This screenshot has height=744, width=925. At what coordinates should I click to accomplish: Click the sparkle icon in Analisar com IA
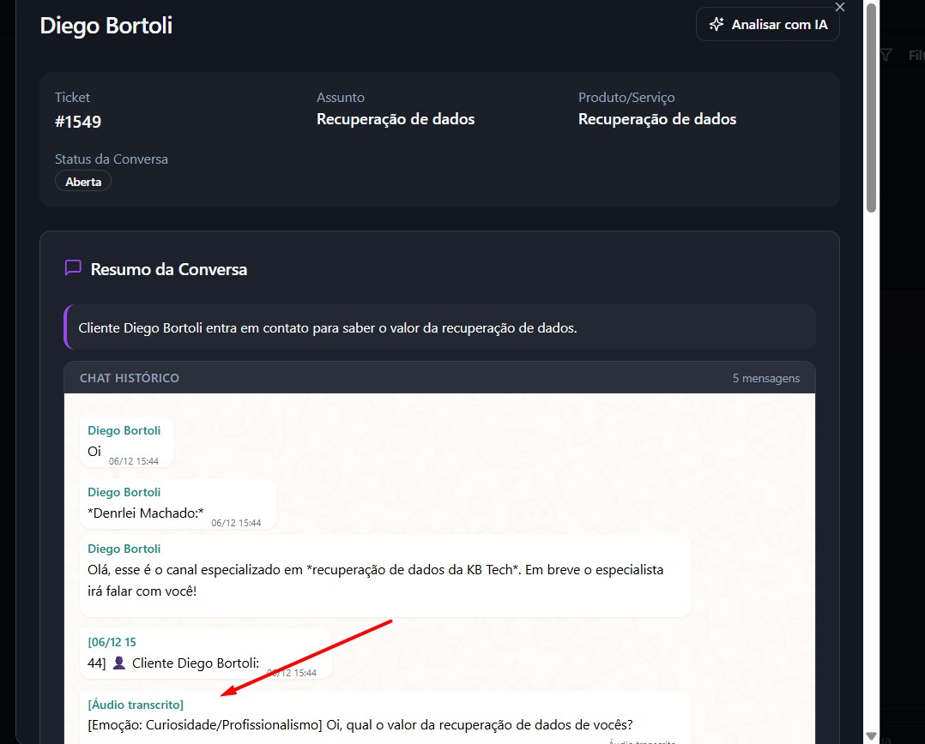tap(716, 25)
